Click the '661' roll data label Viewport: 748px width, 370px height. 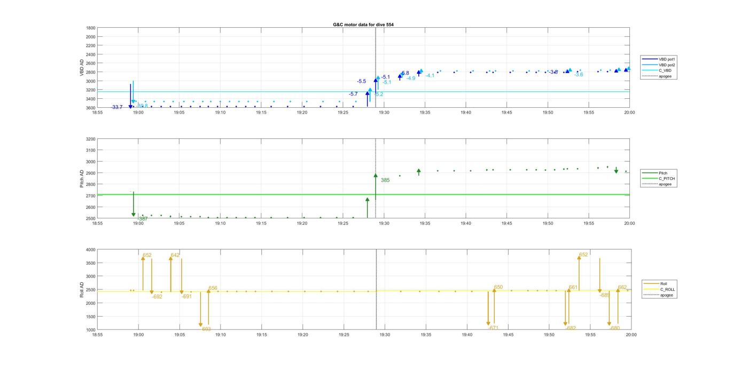click(573, 287)
